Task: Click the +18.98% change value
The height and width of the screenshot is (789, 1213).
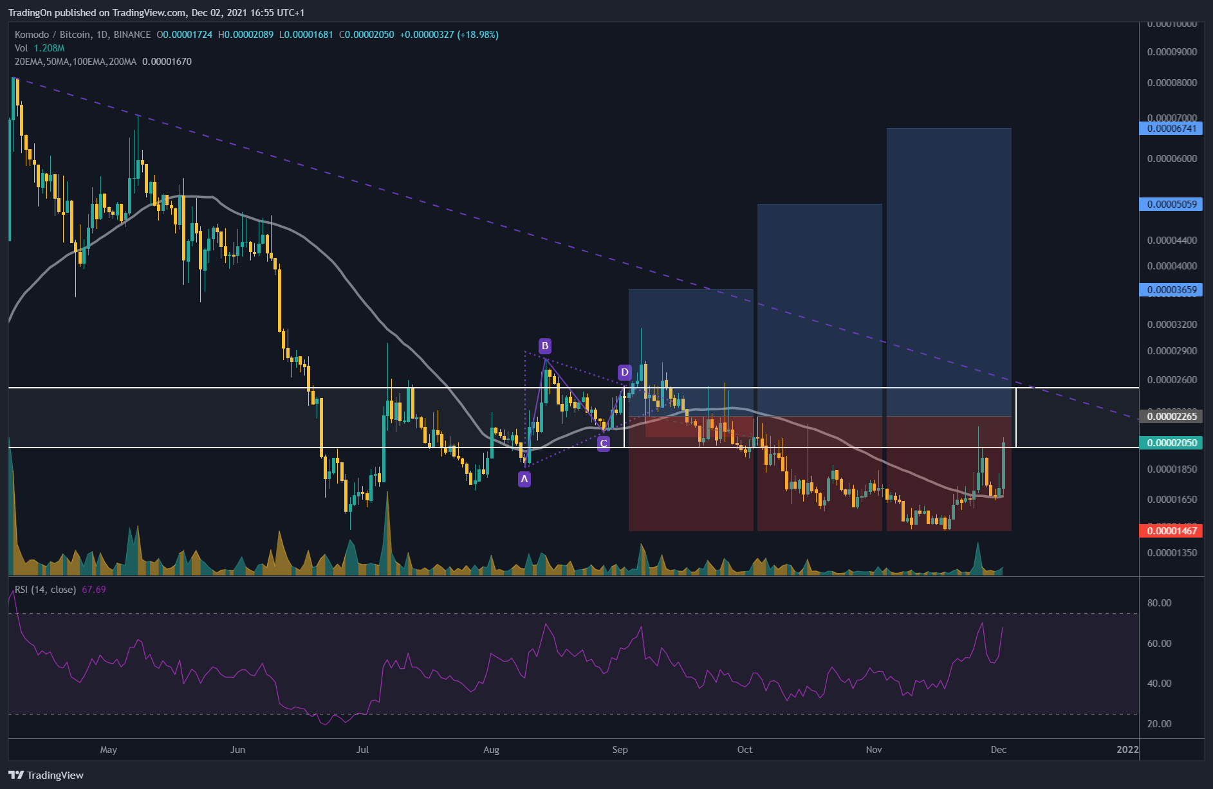Action: click(478, 35)
